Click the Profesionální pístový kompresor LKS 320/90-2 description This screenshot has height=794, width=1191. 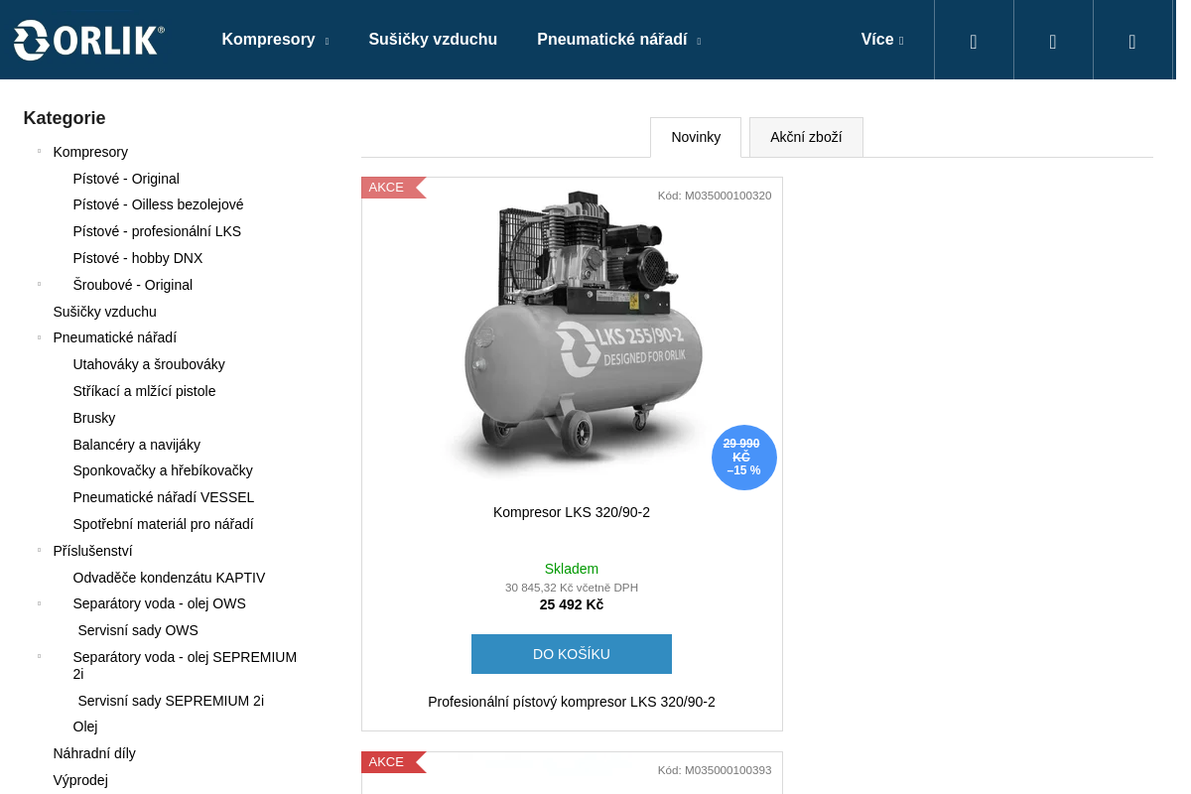click(x=572, y=702)
